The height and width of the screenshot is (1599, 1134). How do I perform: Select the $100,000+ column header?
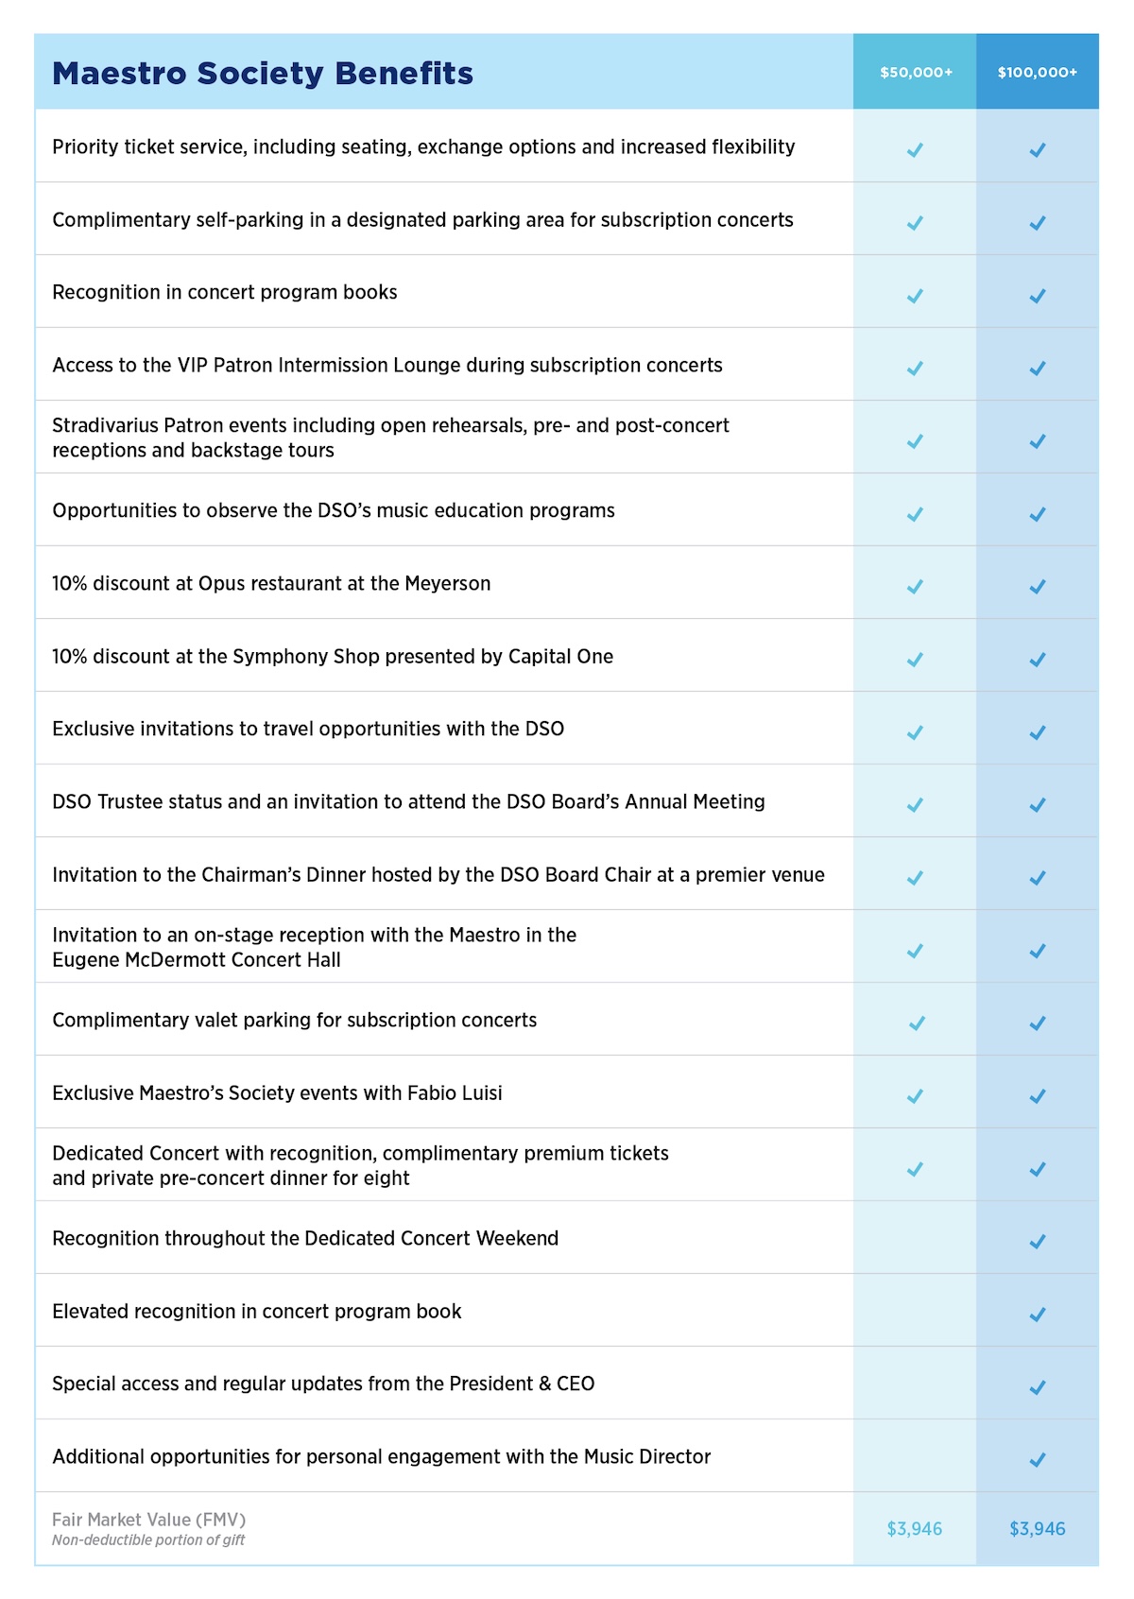(1038, 73)
